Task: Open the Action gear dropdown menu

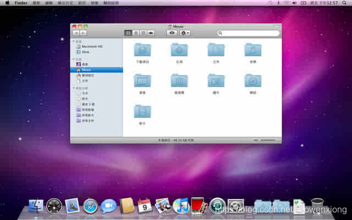Action: click(185, 33)
